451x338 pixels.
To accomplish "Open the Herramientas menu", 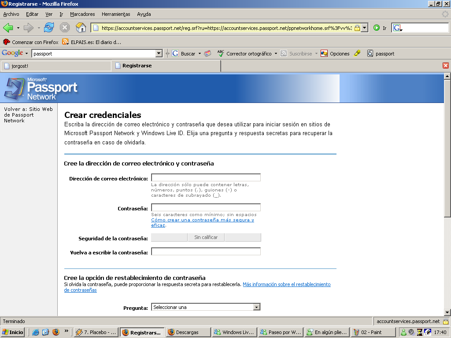I will (116, 14).
